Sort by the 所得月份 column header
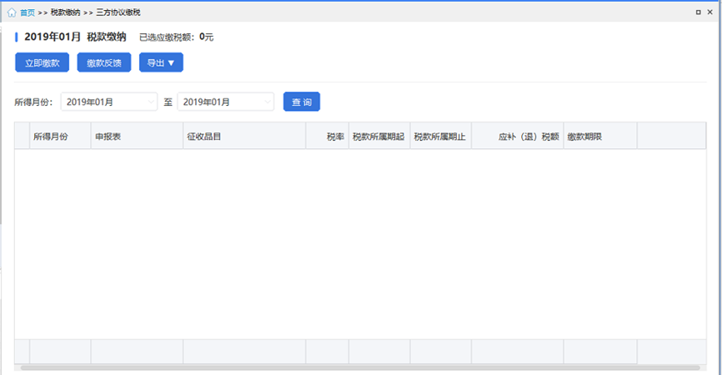Image resolution: width=722 pixels, height=375 pixels. click(x=50, y=136)
